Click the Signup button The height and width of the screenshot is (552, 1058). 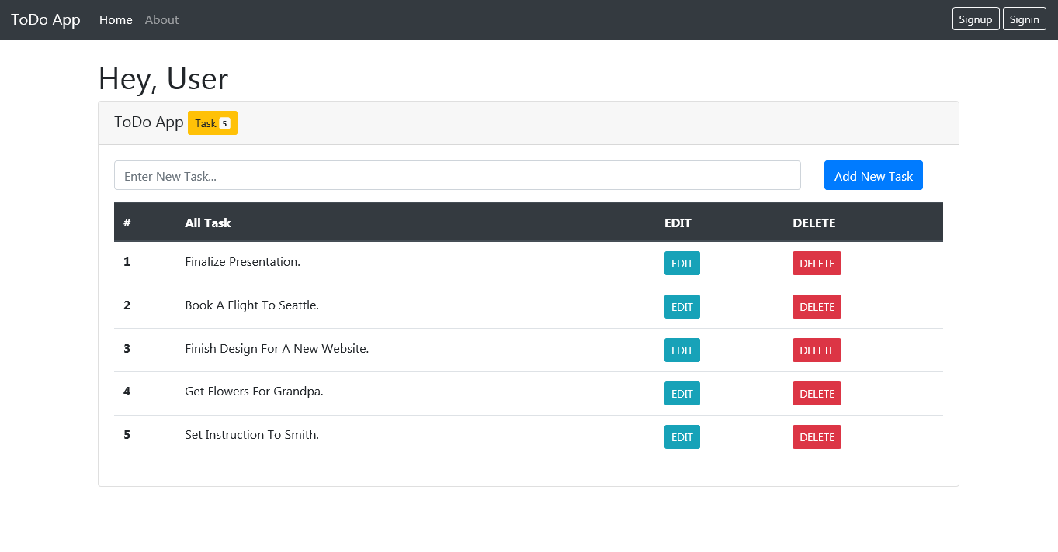(976, 19)
